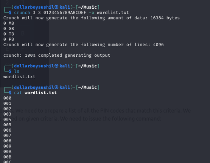The width and height of the screenshot is (210, 163).
Task: Click the Kali symbol in the crunch command prompt
Action: click(56, 7)
